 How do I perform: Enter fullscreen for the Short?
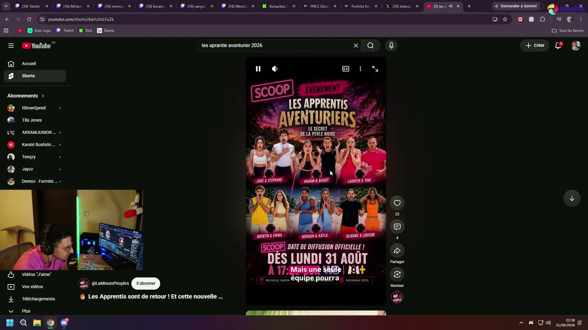click(x=375, y=69)
